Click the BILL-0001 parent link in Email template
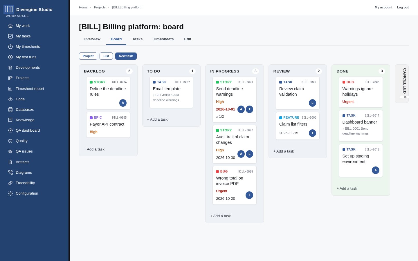 click(x=166, y=98)
